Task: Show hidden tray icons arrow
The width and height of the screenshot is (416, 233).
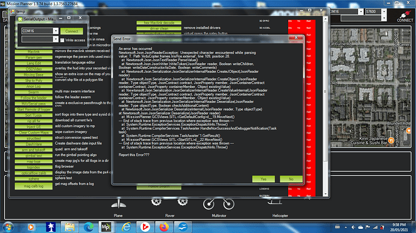Action: [345, 227]
